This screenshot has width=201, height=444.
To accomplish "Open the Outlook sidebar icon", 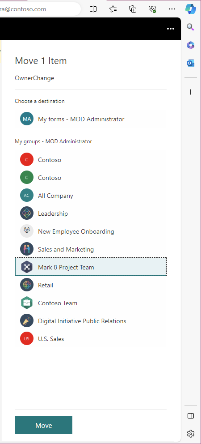I will (x=191, y=63).
